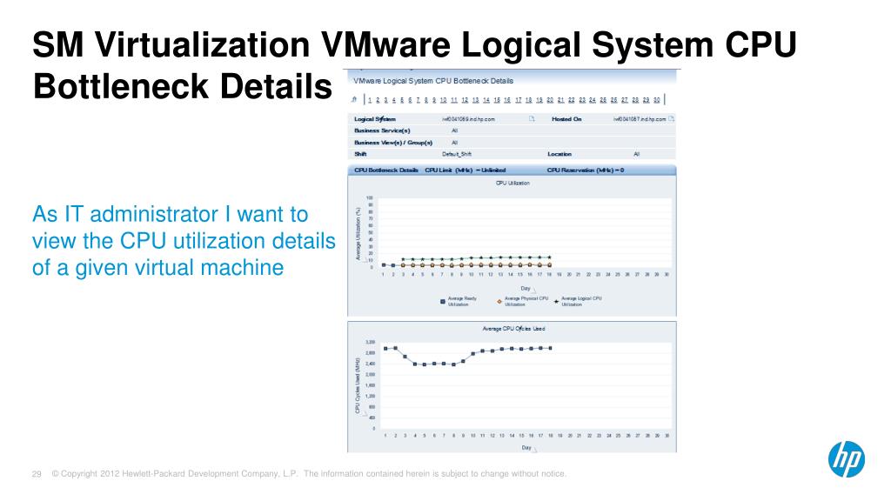
Task: Click the Hosted On hostname value
Action: click(640, 119)
